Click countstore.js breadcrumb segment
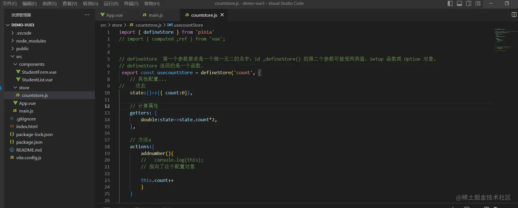The height and width of the screenshot is (208, 518). click(x=148, y=25)
